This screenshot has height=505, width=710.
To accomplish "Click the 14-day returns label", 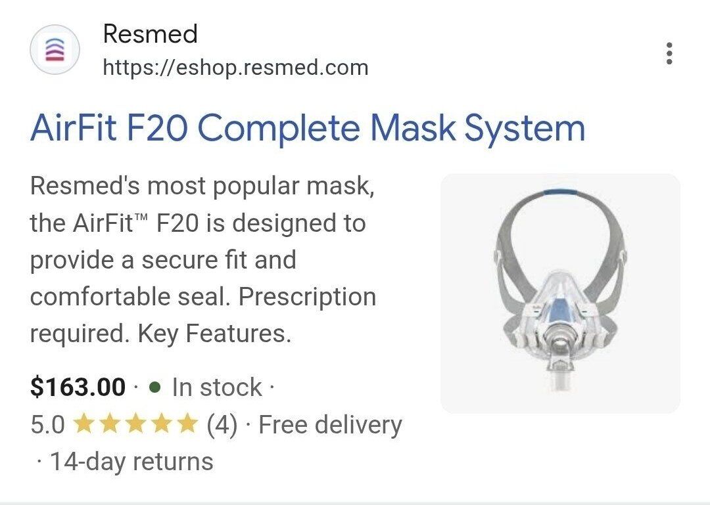I will (131, 462).
